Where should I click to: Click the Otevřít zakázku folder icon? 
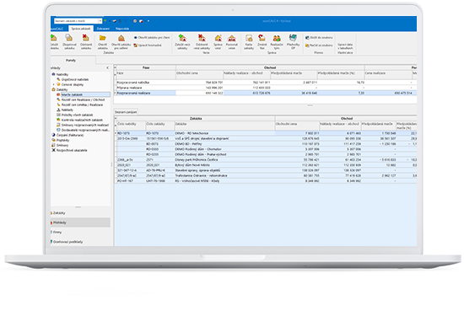pyautogui.click(x=103, y=38)
